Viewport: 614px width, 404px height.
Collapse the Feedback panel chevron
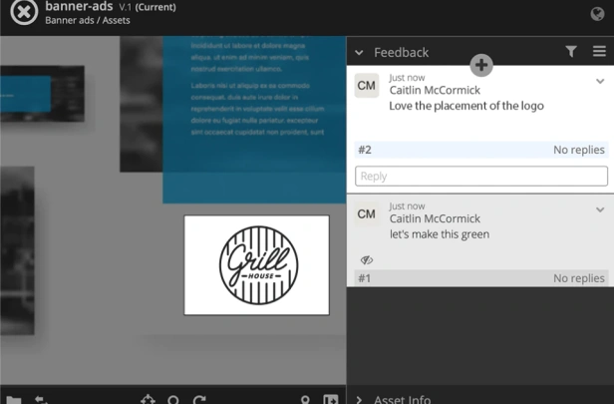point(359,52)
